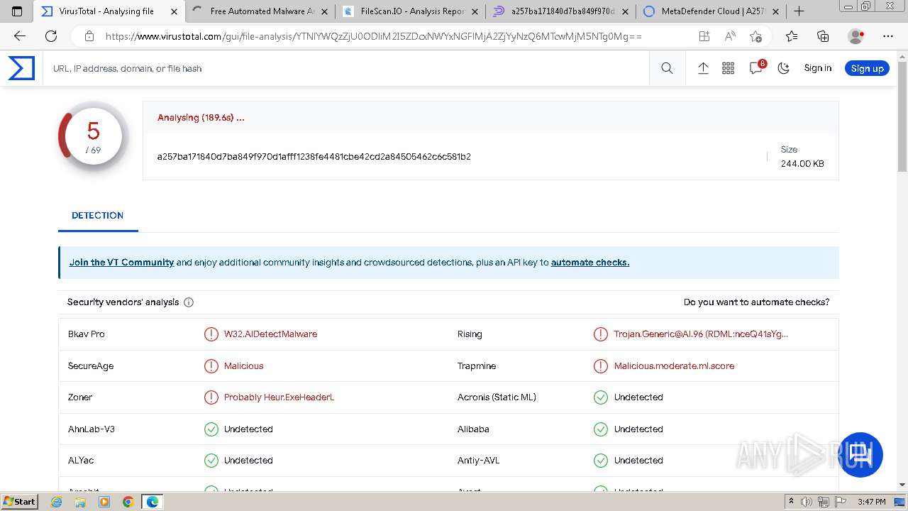Image resolution: width=908 pixels, height=511 pixels.
Task: Click the taskbar clock 3:47 PM
Action: [871, 502]
